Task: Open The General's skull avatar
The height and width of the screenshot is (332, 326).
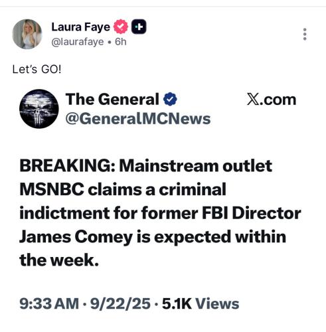Action: tap(39, 109)
